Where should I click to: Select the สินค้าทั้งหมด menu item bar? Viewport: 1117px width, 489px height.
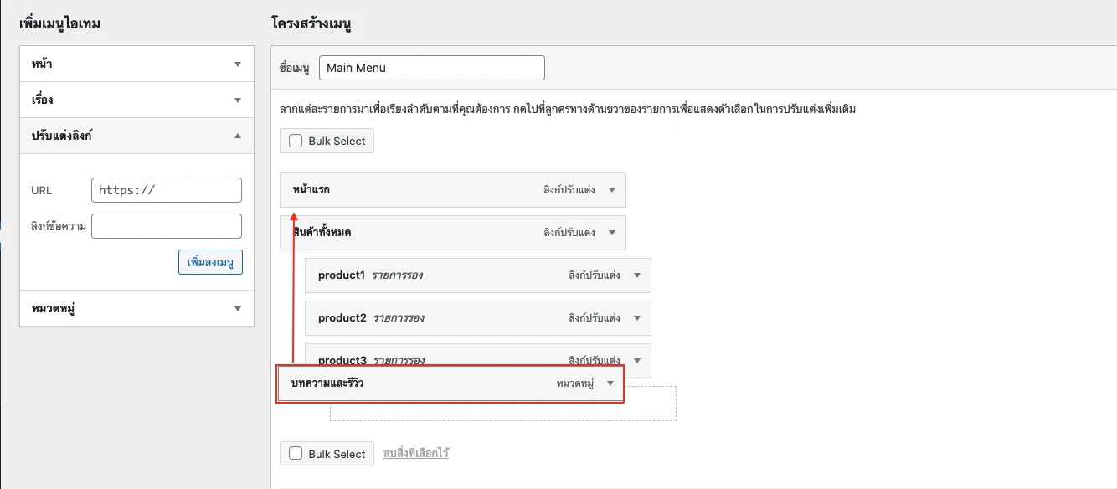(453, 233)
